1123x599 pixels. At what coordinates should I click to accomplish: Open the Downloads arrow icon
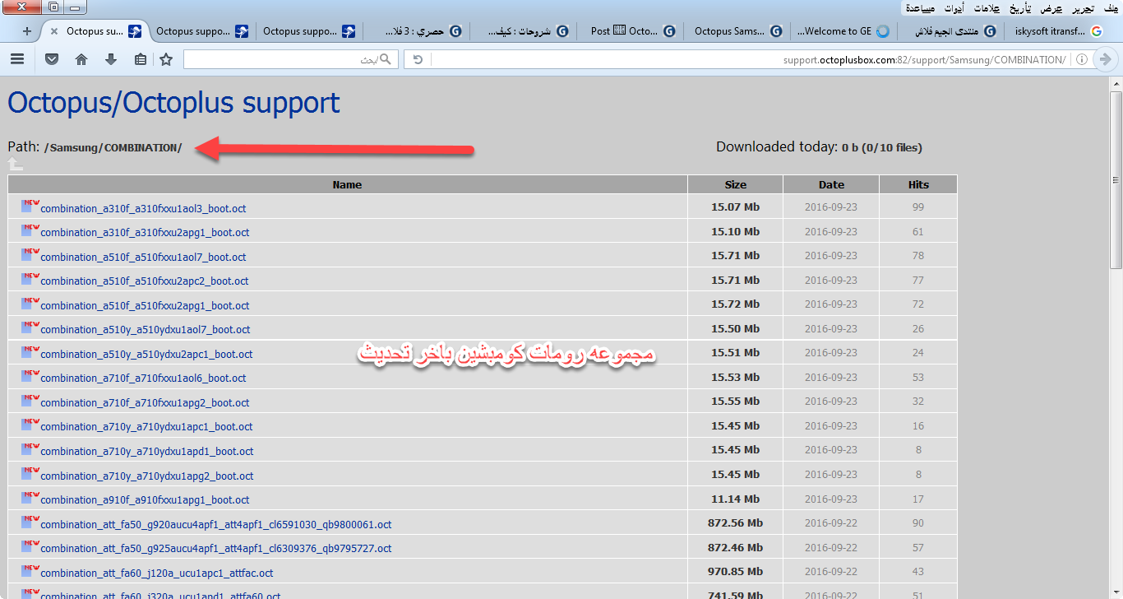(x=111, y=59)
